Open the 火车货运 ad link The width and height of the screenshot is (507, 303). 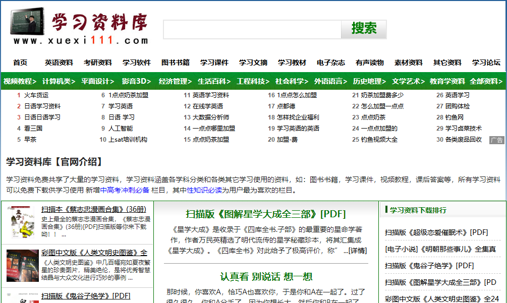(36, 95)
